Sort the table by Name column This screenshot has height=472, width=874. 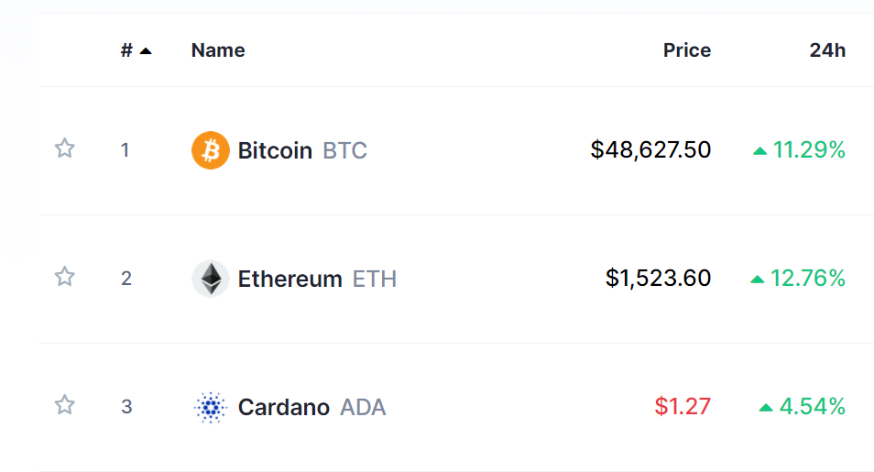tap(218, 50)
